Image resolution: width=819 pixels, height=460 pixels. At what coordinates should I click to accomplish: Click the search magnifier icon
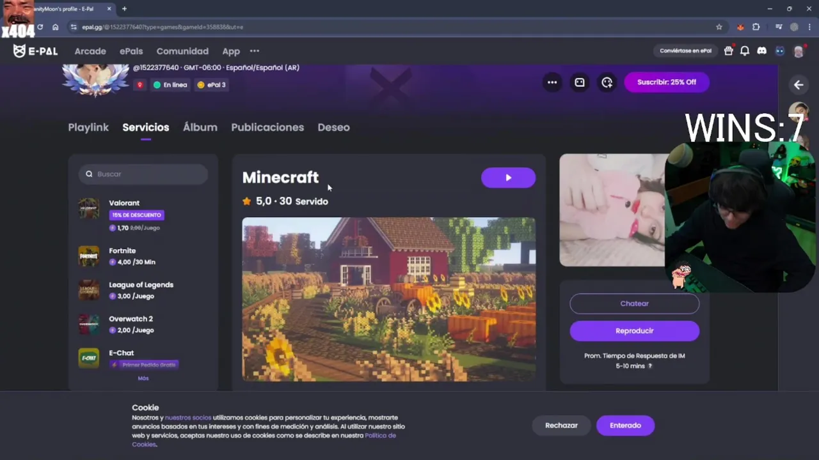point(89,174)
